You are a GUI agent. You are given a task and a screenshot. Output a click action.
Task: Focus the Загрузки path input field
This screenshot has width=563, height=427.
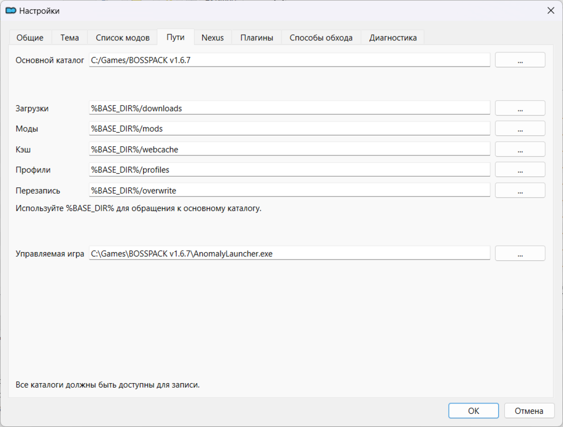289,108
